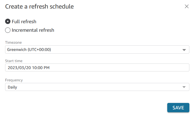Click the Create a refresh schedule title
Screen dimensions: 195x116
tap(40, 6)
